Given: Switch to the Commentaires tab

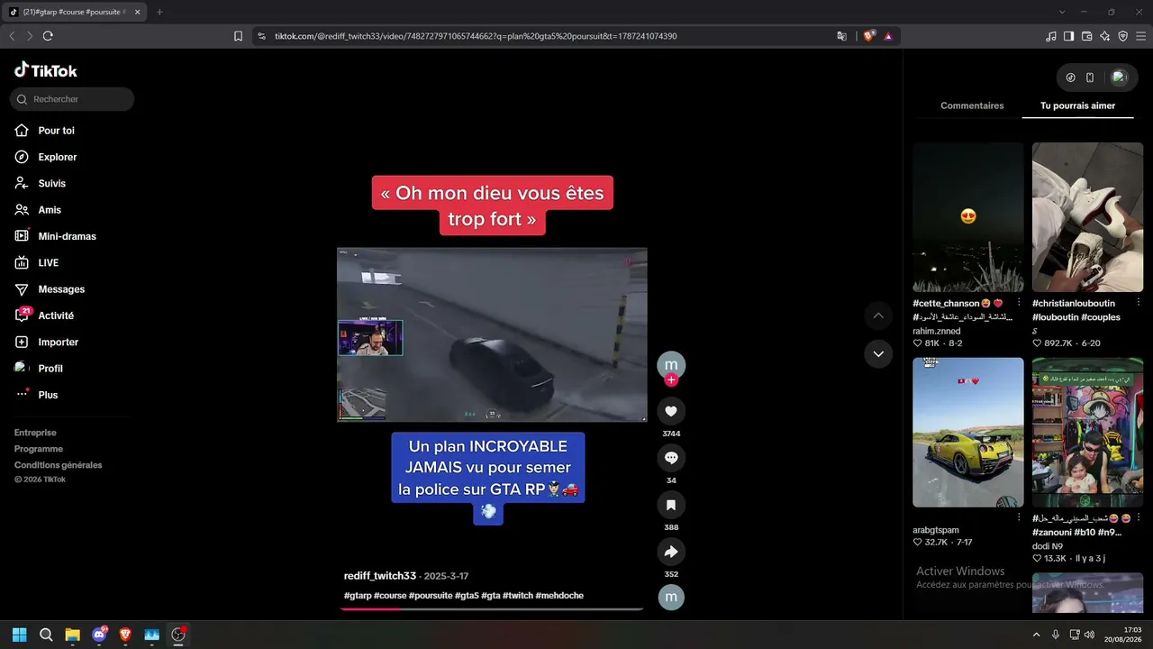Looking at the screenshot, I should click(972, 105).
